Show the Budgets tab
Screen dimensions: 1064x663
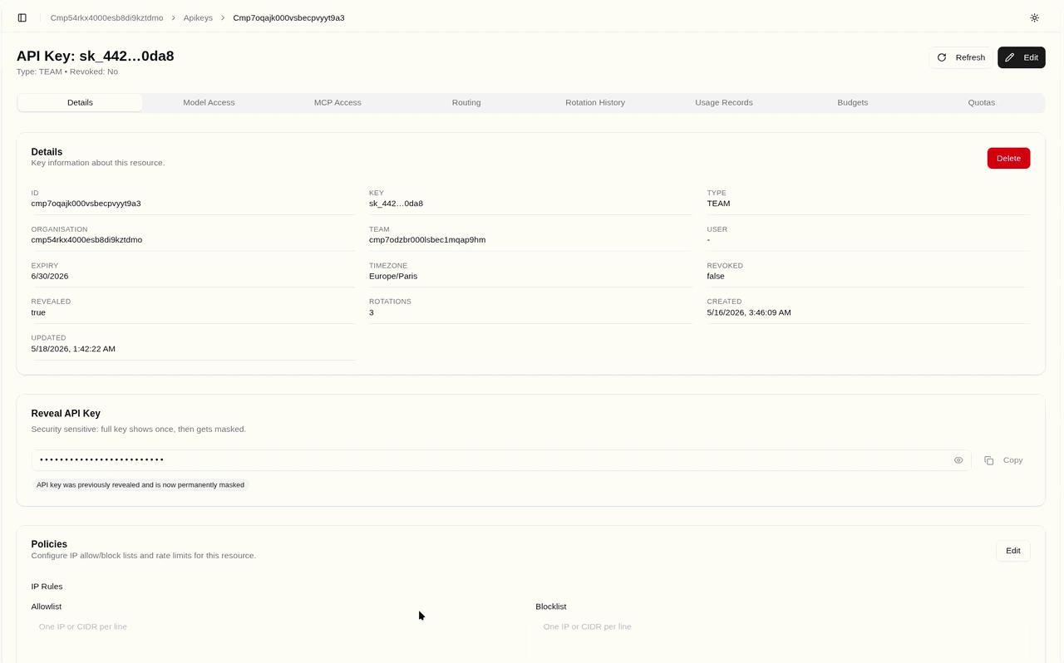pyautogui.click(x=853, y=102)
